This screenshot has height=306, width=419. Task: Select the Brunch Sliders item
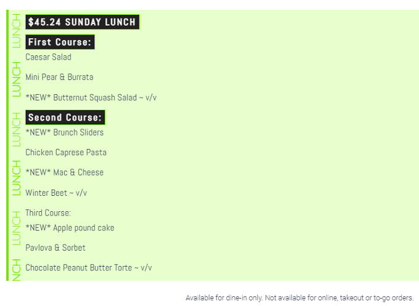point(65,132)
